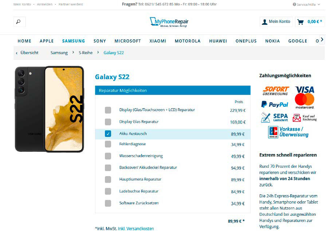Open the ONEPLUS category menu
Viewport: 326px width, 231px height.
tap(246, 41)
